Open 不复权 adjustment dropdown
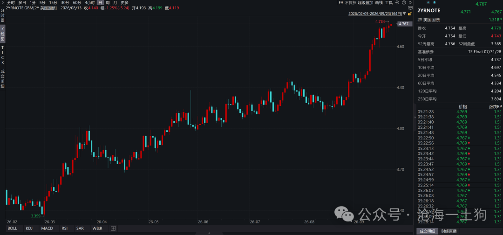503x235 pixels. [351, 3]
